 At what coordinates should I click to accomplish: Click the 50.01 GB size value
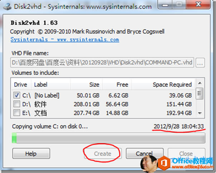(88, 95)
